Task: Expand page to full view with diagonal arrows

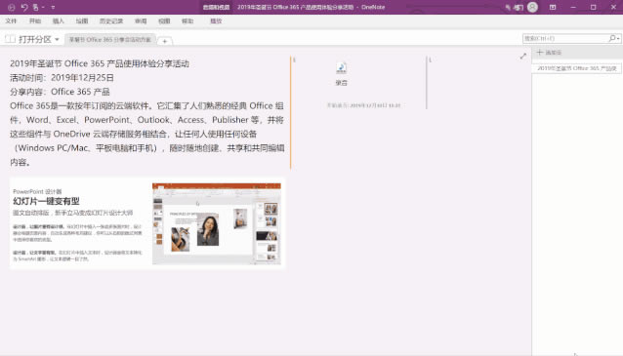Action: [x=523, y=57]
